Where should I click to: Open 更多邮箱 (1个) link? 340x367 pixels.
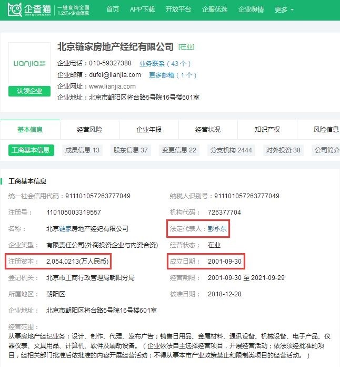173,75
